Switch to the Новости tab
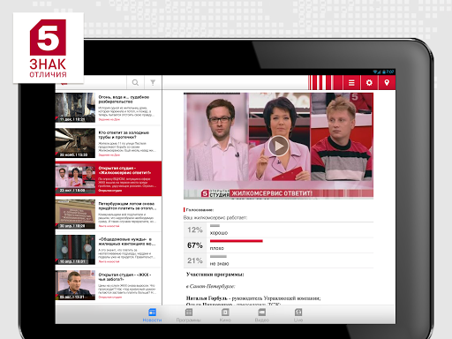452x339 pixels. tap(152, 315)
